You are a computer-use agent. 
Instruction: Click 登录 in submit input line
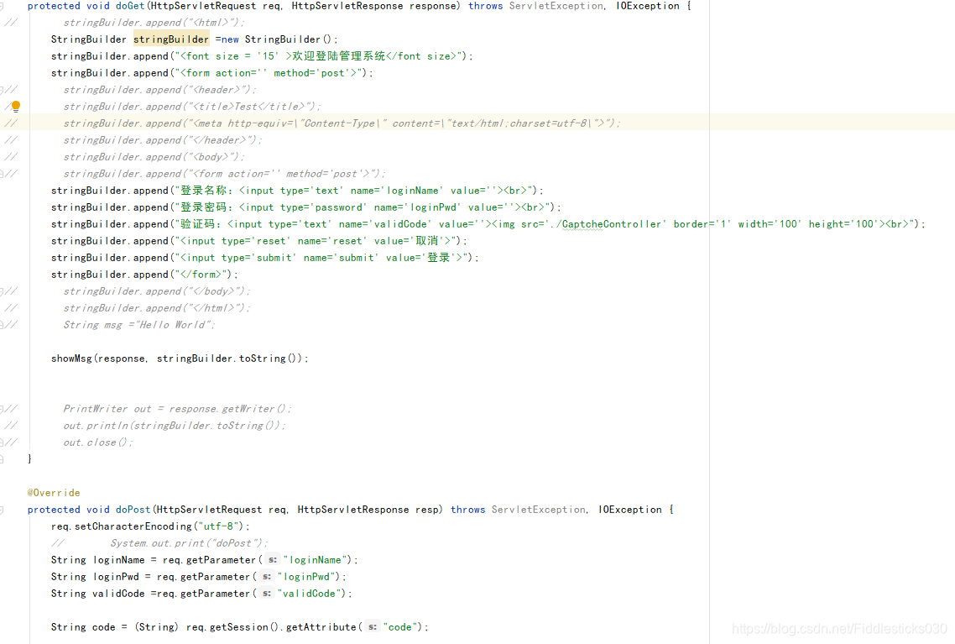point(439,258)
